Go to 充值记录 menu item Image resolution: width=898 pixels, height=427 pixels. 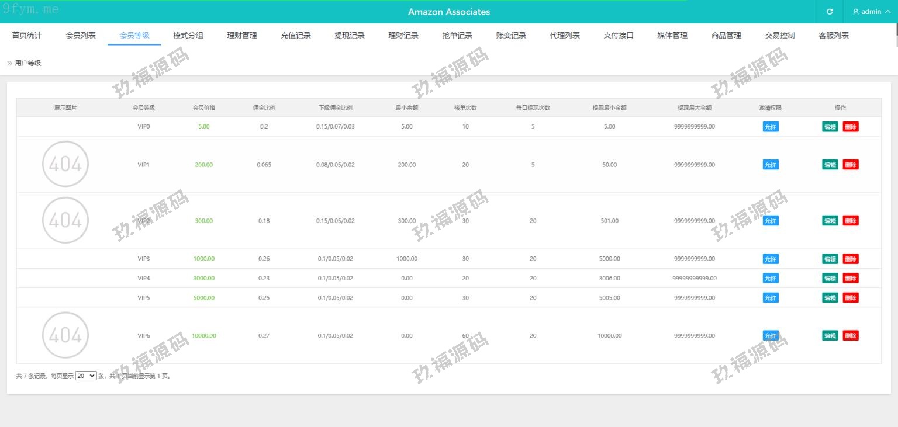tap(296, 35)
